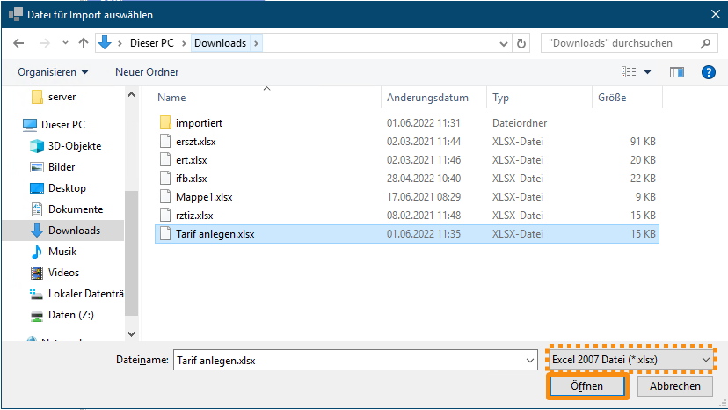728x410 pixels.
Task: Open the view options dropdown arrow
Action: (648, 72)
